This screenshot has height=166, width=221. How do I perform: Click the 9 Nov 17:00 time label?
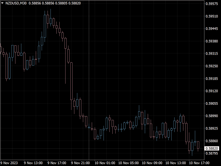coord(57,163)
